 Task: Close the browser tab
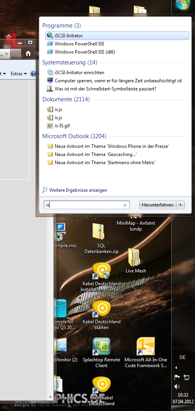pos(7,54)
